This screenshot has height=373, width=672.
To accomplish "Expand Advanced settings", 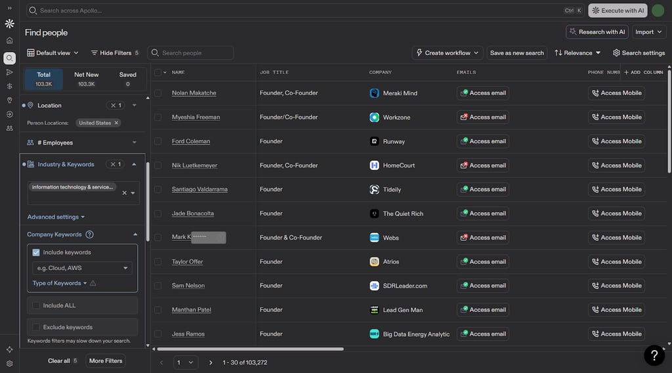I will (56, 217).
